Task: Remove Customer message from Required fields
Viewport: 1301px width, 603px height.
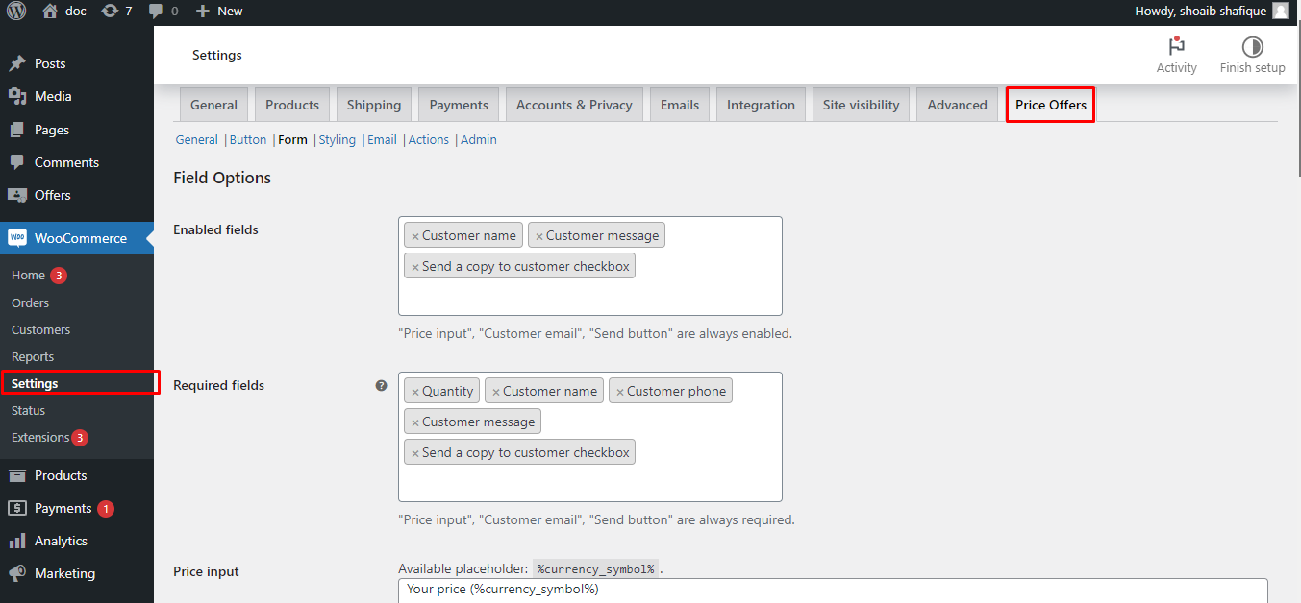Action: 415,422
